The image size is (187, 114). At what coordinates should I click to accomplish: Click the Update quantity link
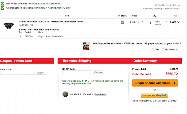(x=157, y=22)
